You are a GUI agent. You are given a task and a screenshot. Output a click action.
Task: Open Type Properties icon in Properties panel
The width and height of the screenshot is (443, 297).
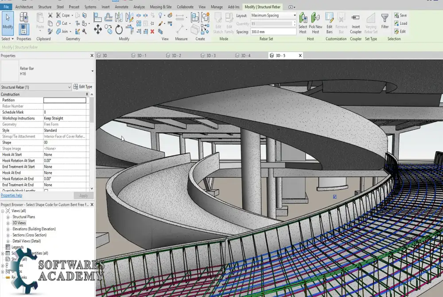coord(23,17)
